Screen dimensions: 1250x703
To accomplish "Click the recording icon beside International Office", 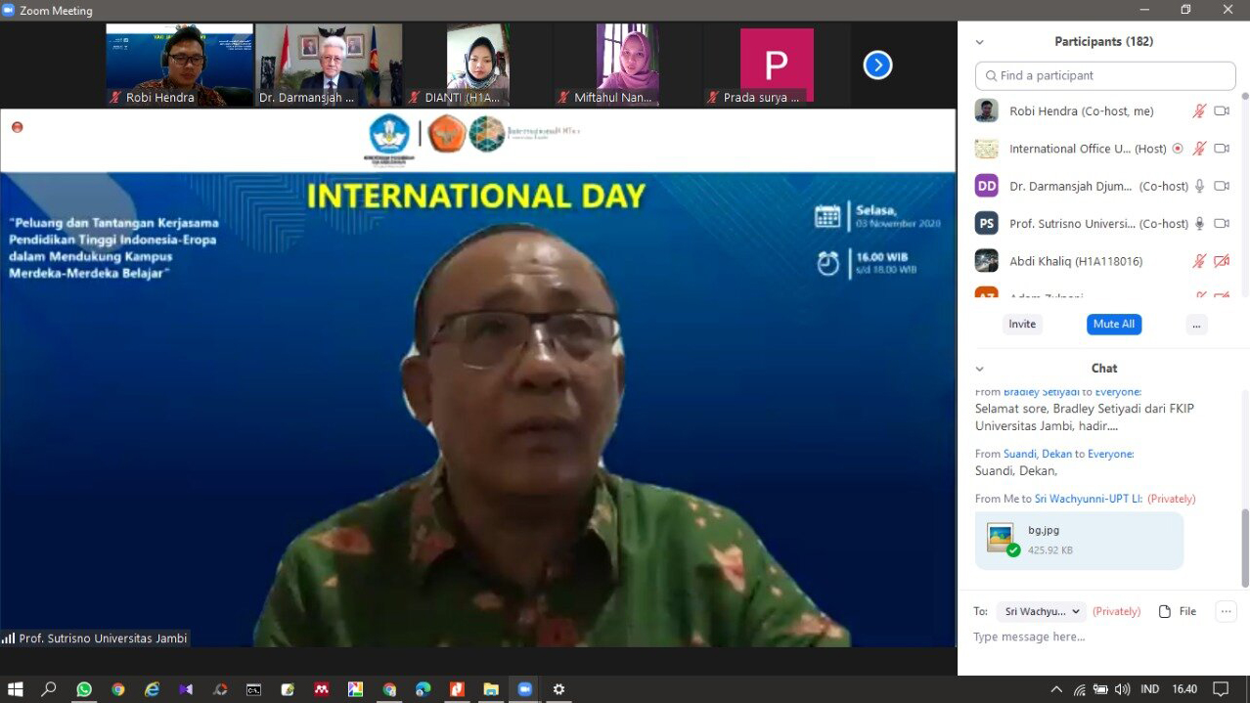I will (x=1178, y=149).
